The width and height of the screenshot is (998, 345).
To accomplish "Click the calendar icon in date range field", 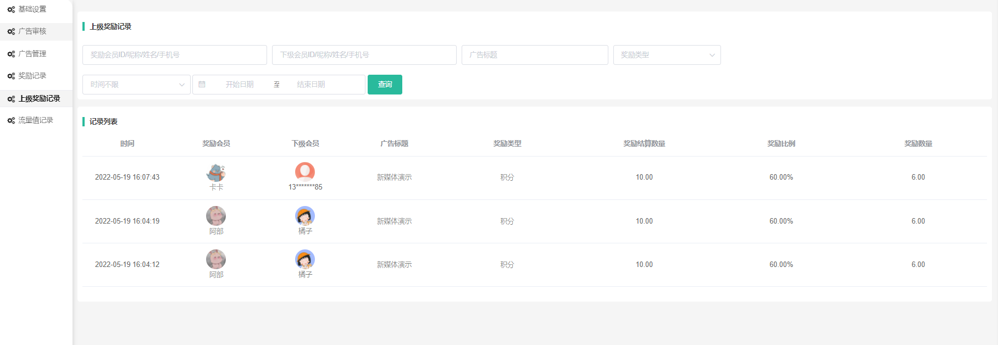I will [x=202, y=85].
